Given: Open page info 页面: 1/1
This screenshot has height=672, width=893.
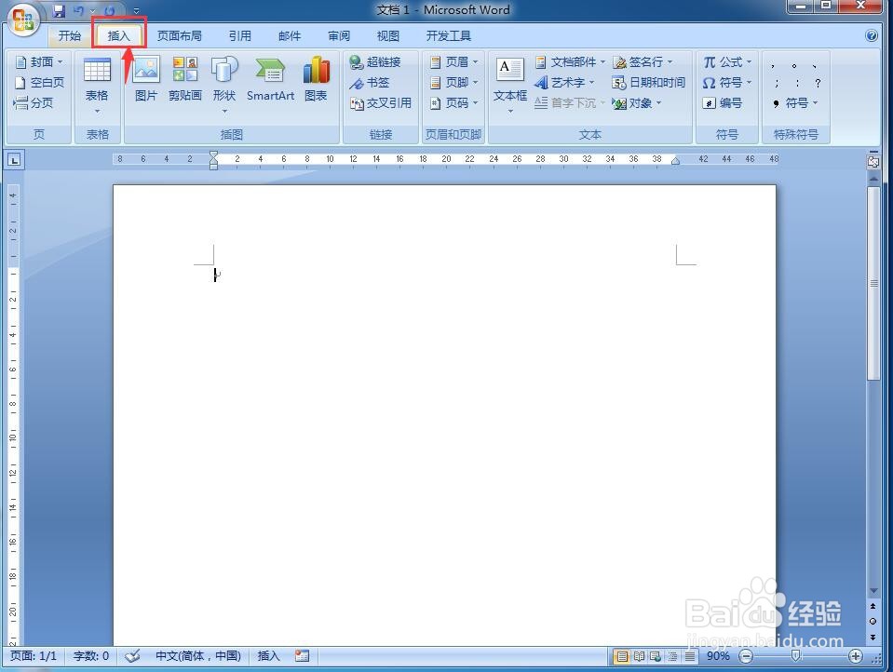Looking at the screenshot, I should (x=34, y=656).
